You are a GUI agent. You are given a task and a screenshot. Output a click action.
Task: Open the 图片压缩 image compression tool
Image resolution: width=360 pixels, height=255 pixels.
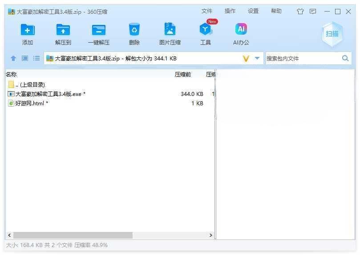point(170,30)
